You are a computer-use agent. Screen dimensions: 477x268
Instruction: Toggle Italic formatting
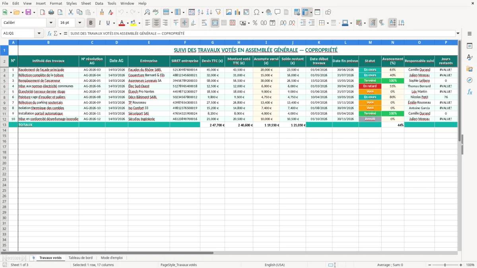click(100, 23)
